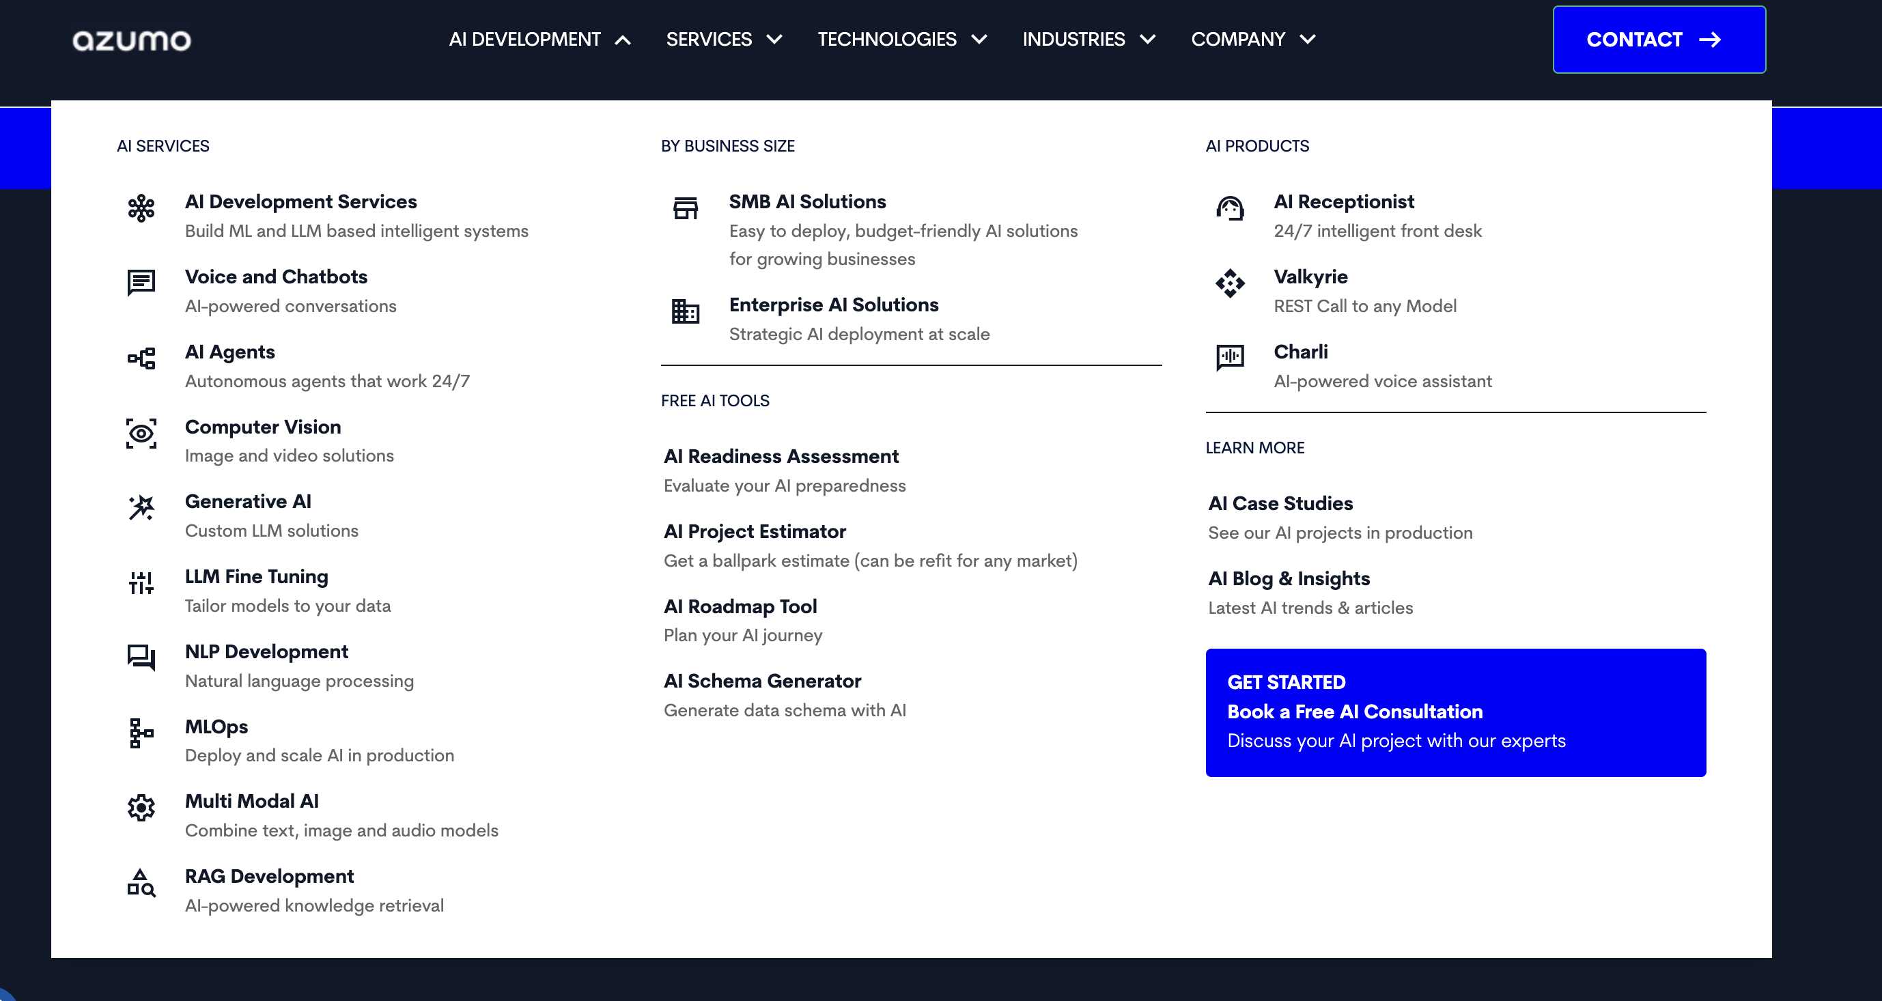
Task: Click the AI Receptionist headset icon
Action: [1231, 208]
